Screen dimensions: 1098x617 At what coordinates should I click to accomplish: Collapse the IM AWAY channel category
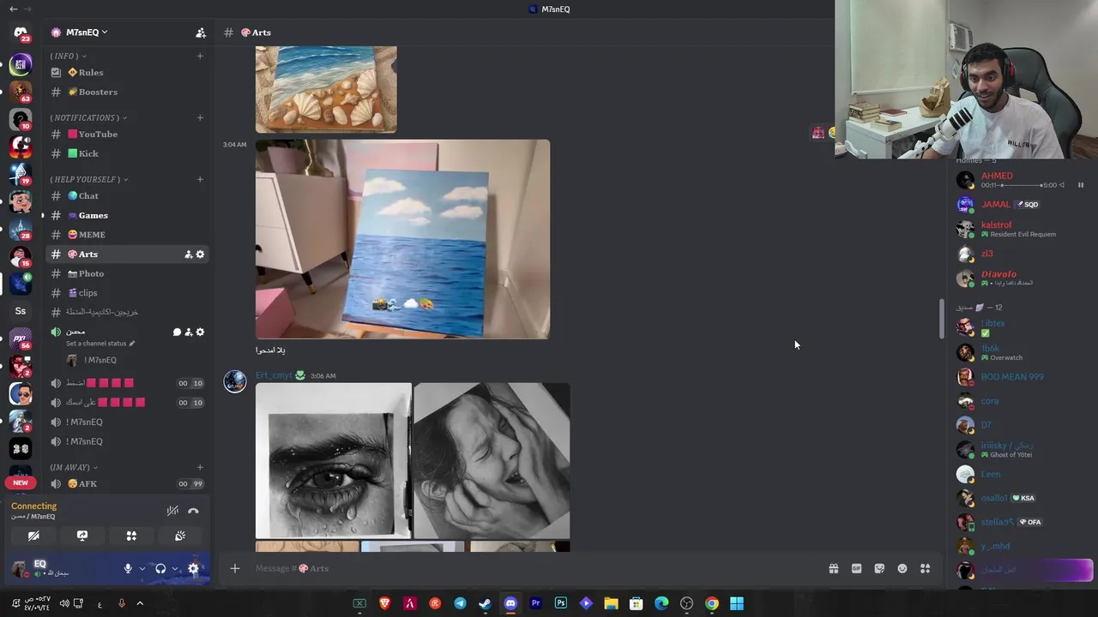click(x=74, y=467)
